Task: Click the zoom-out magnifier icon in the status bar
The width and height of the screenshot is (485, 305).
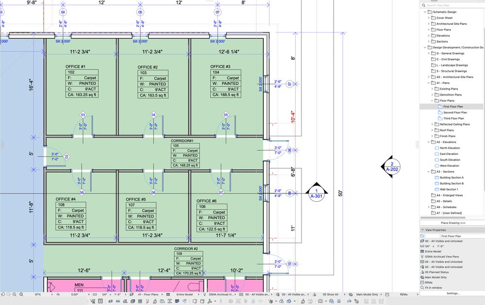Action: (20, 294)
